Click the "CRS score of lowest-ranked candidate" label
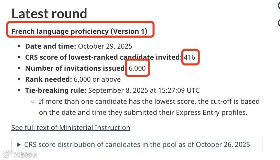The width and height of the screenshot is (280, 160). (x=89, y=57)
